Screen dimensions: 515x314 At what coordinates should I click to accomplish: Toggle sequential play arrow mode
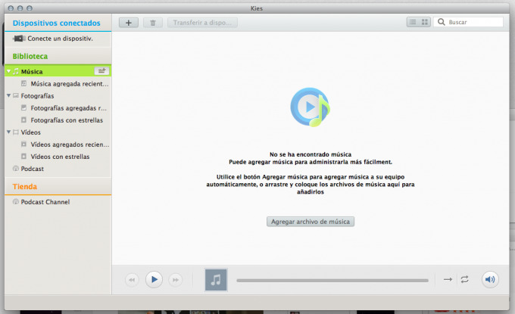(448, 279)
